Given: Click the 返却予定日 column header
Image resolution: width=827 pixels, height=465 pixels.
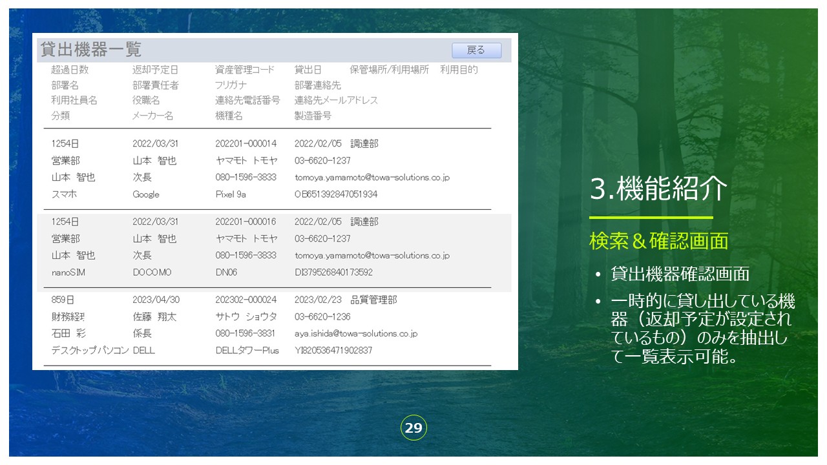Looking at the screenshot, I should (155, 70).
